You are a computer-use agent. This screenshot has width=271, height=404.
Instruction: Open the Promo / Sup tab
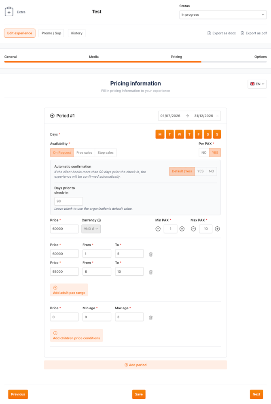tap(51, 33)
